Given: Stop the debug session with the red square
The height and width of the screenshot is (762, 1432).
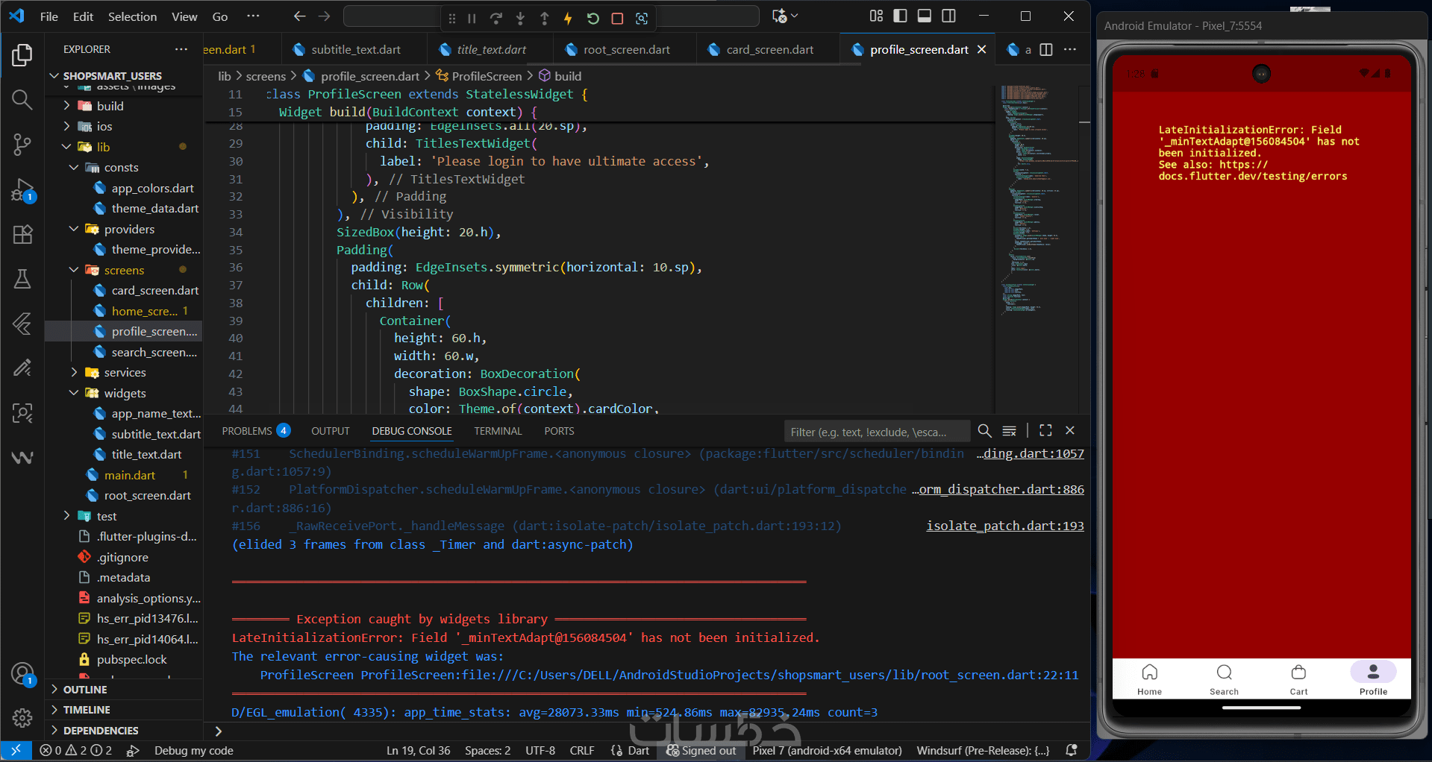Looking at the screenshot, I should (x=617, y=18).
